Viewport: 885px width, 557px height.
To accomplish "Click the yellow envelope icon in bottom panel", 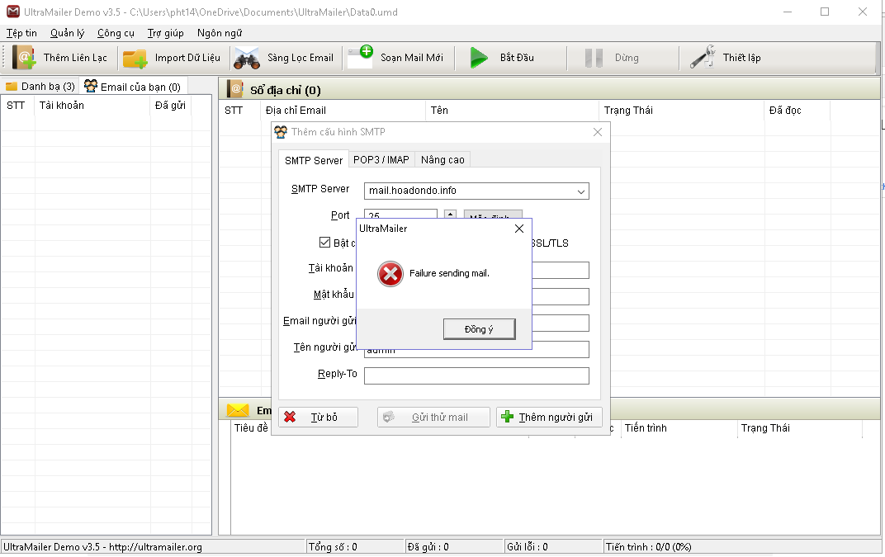I will pos(238,410).
